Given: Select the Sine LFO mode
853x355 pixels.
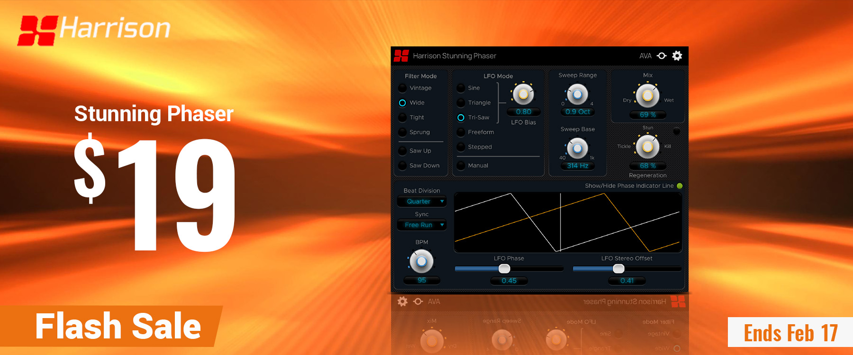Looking at the screenshot, I should [x=461, y=88].
